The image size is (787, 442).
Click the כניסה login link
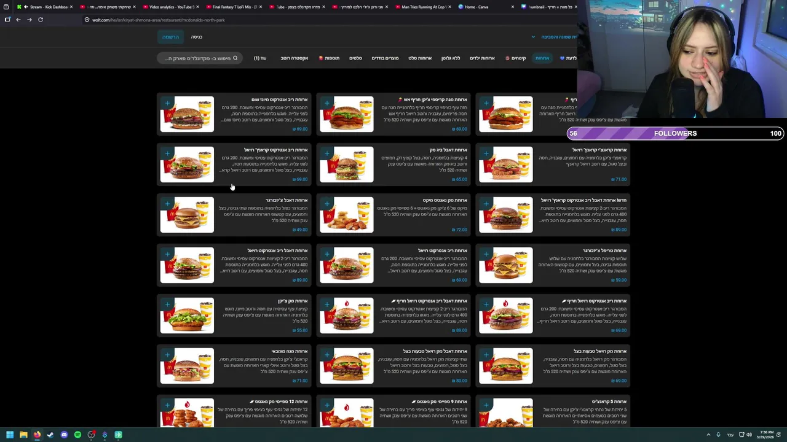coord(197,37)
